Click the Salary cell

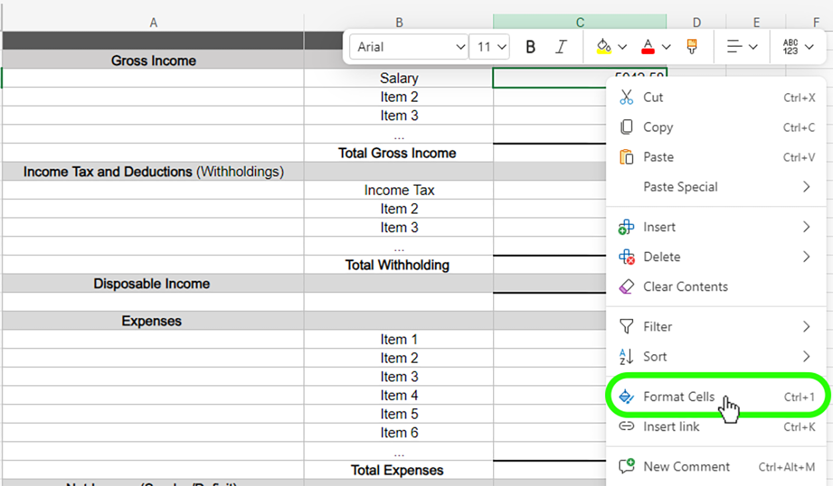pos(399,79)
